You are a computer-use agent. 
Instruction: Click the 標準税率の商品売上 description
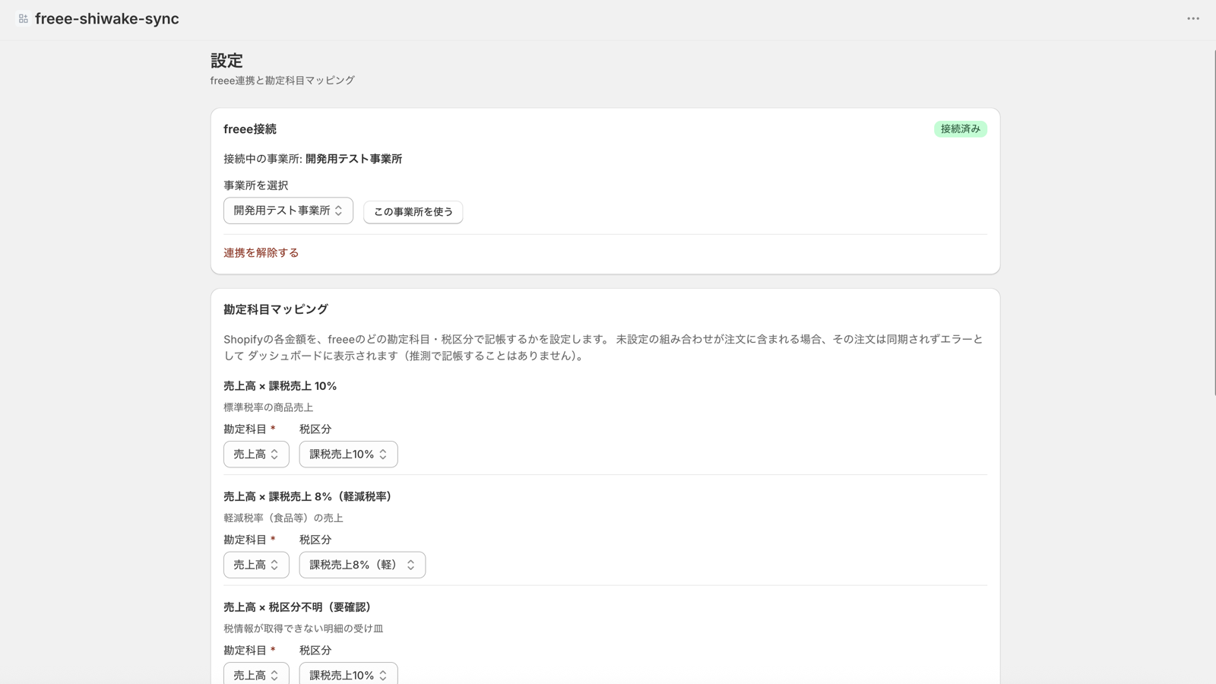point(268,407)
